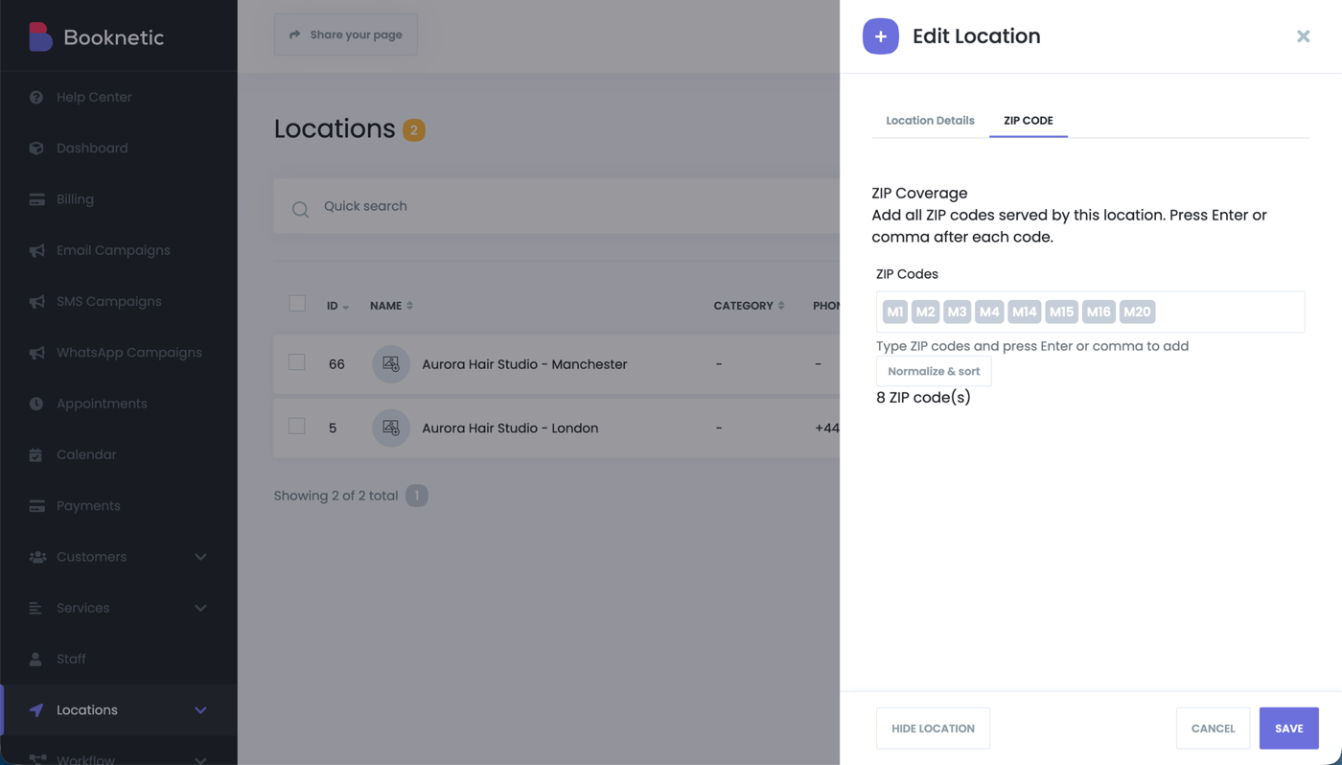
Task: Click the search magnifier icon
Action: (300, 209)
